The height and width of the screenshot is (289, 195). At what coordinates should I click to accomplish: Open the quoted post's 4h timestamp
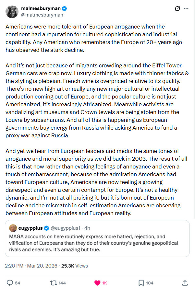click(x=87, y=228)
